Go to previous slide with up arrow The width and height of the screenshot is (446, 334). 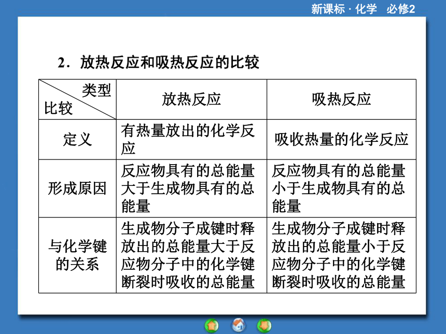tap(212, 326)
